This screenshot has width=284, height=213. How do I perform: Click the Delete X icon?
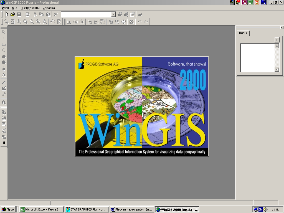click(x=56, y=14)
